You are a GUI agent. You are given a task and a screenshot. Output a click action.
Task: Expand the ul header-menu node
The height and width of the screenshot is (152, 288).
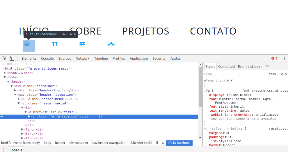tap(19, 99)
